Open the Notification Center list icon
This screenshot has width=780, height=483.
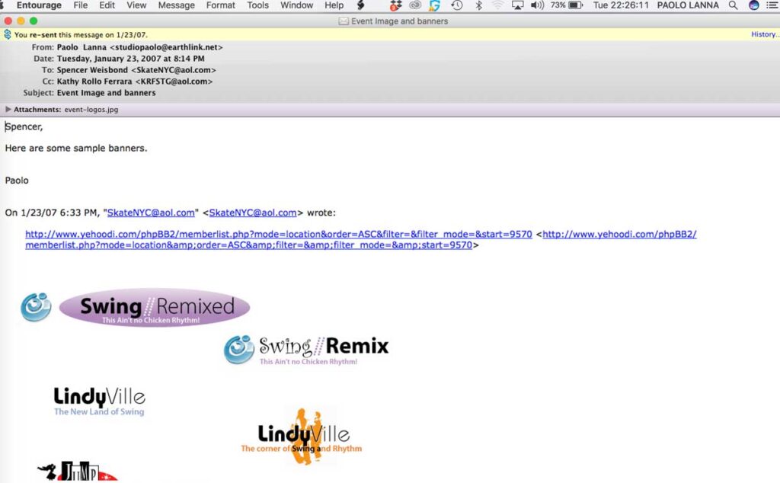772,5
